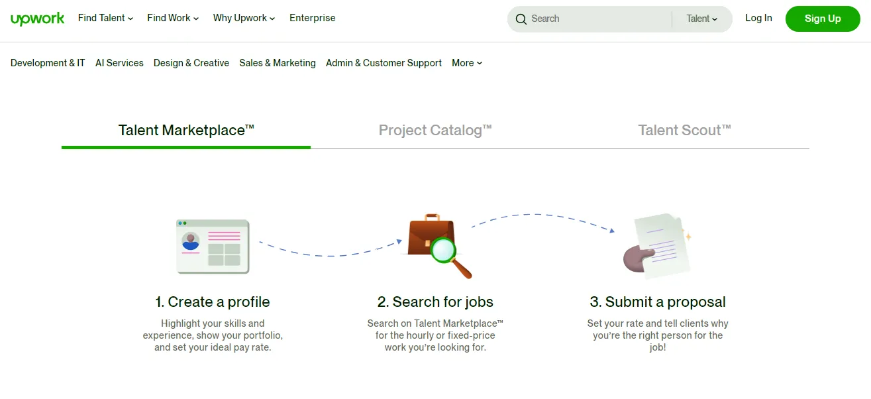Image resolution: width=871 pixels, height=399 pixels.
Task: Click the profile card illustration
Action: (x=213, y=246)
